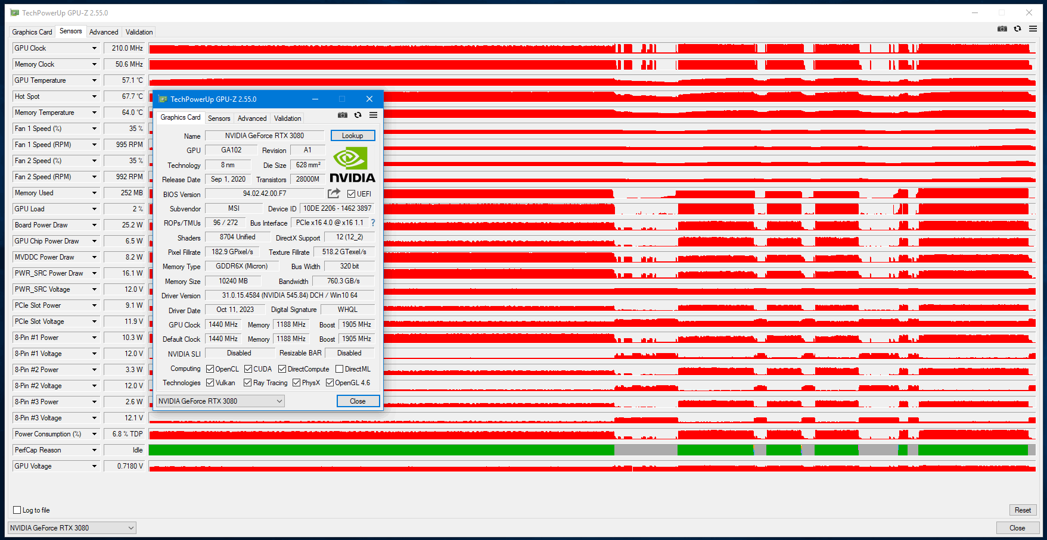The image size is (1047, 540).
Task: Enable the Log to file checkbox
Action: pos(17,510)
